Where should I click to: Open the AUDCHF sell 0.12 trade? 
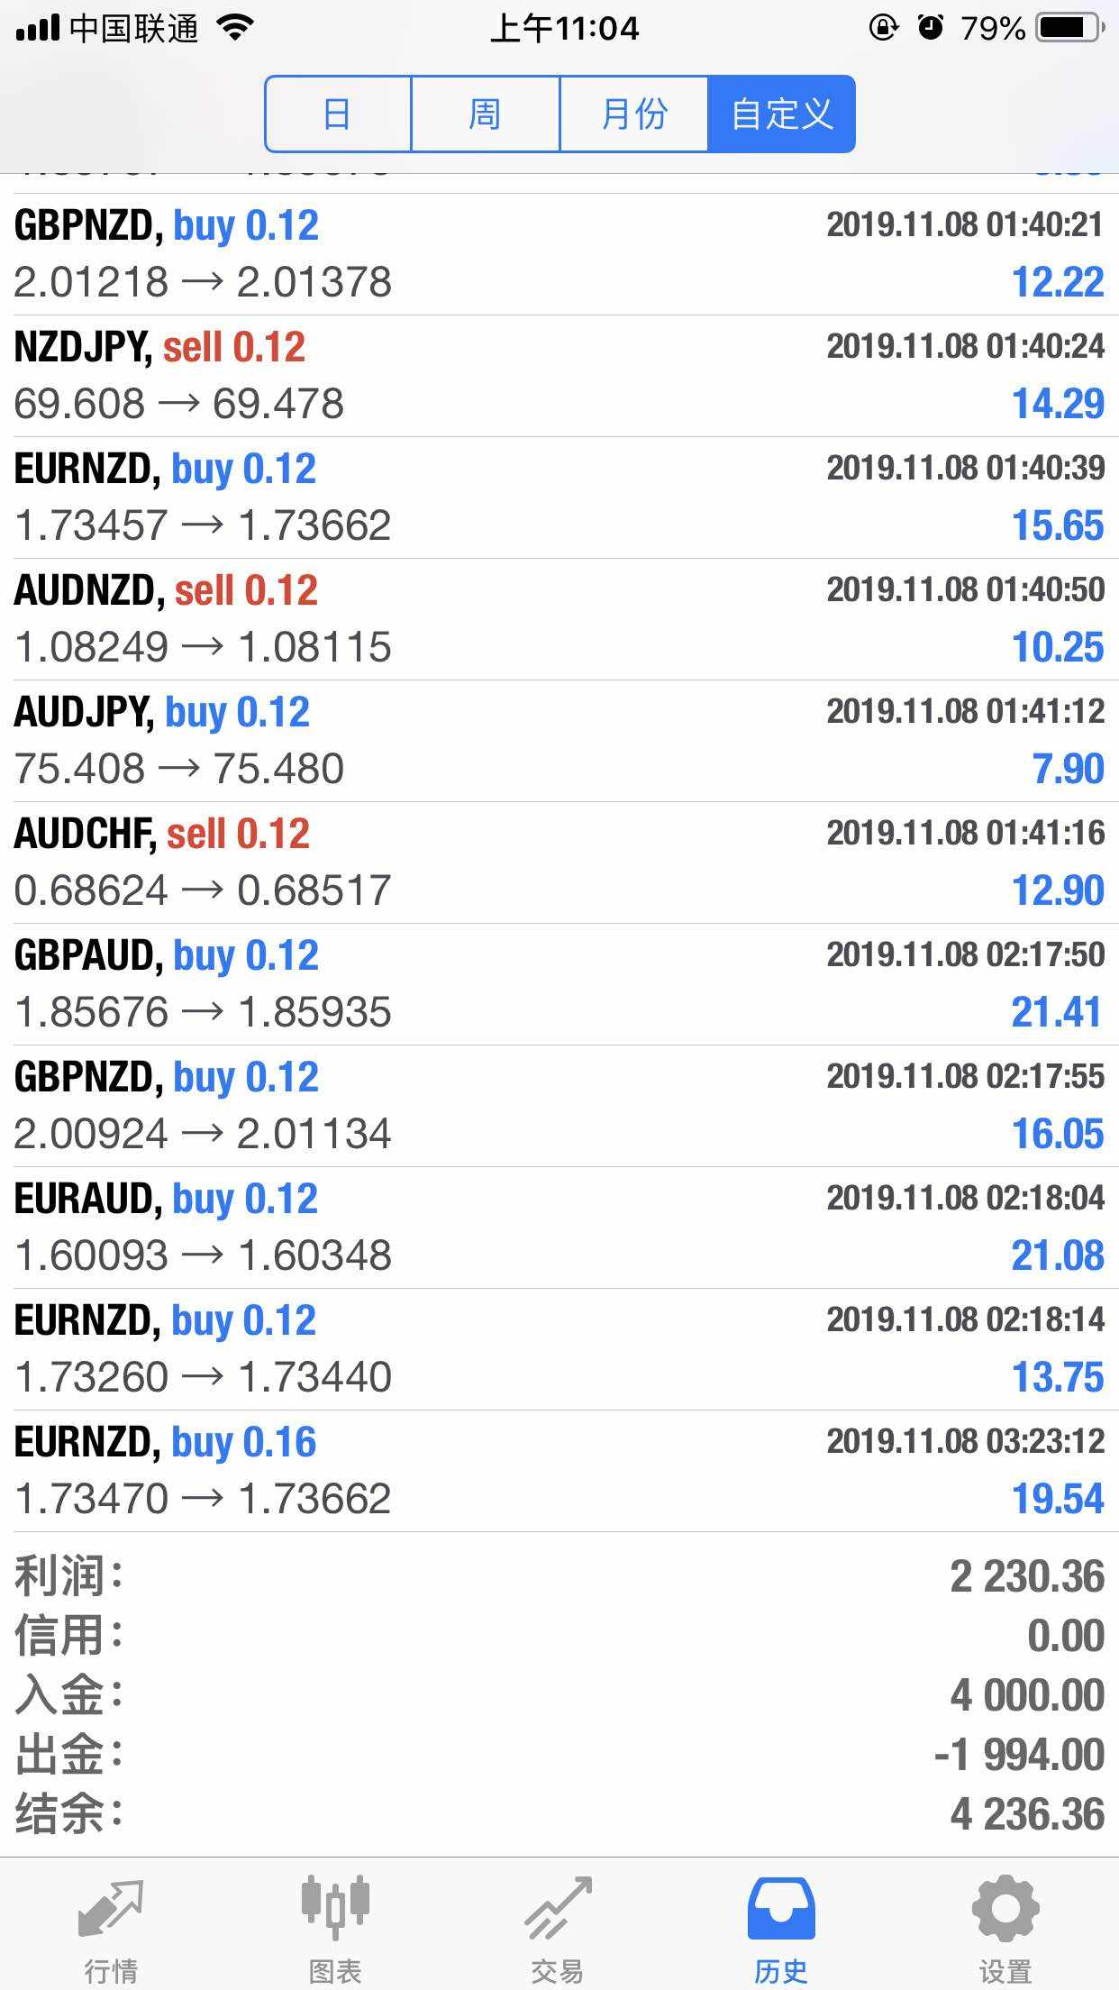(x=559, y=863)
